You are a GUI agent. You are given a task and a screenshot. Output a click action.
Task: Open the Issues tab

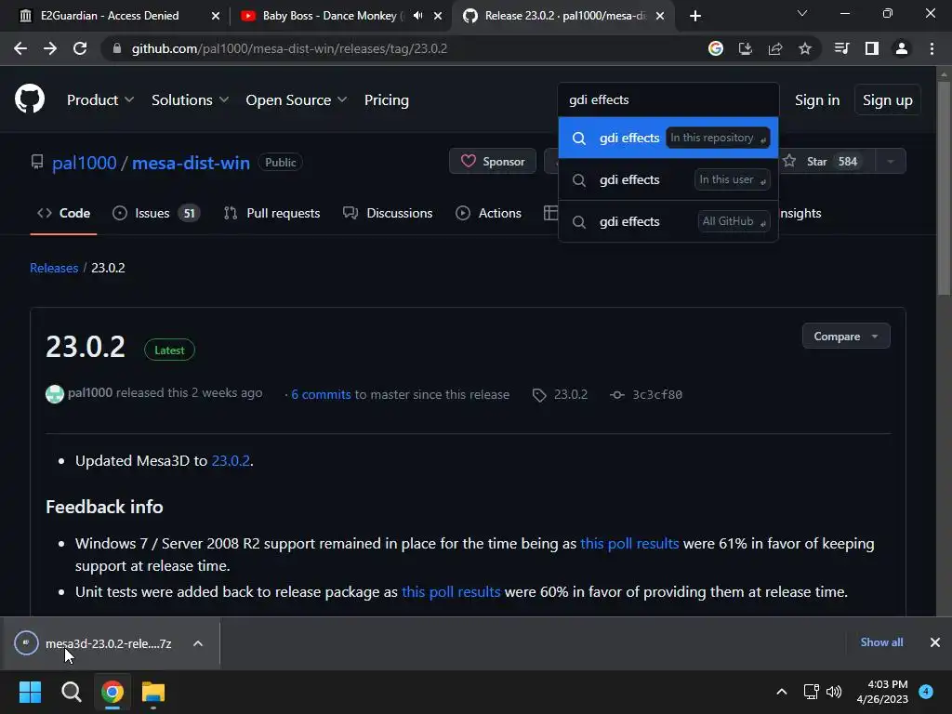[155, 213]
